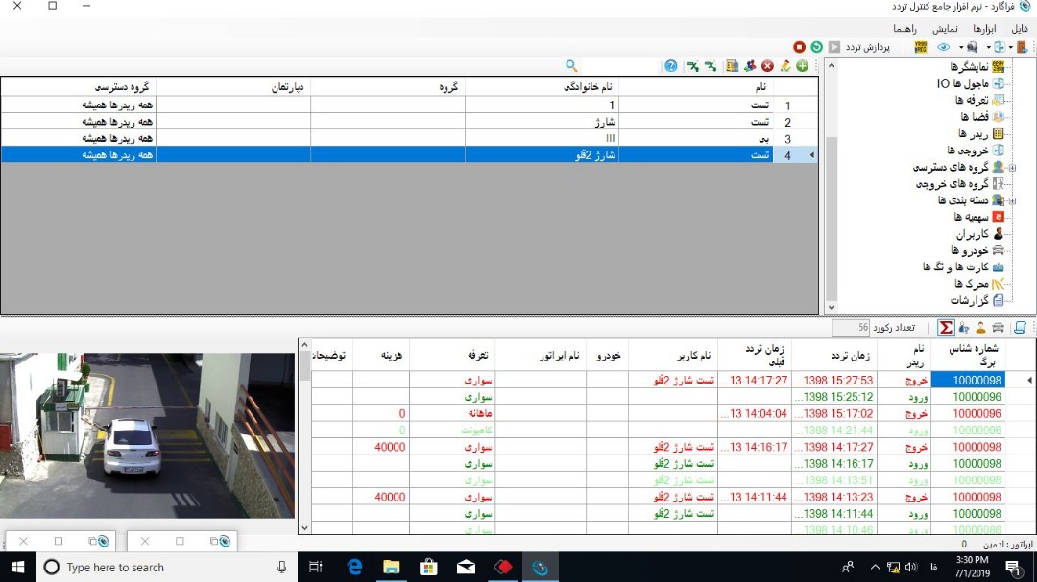Open Windows Start menu
Viewport: 1037px width, 582px height.
point(18,567)
